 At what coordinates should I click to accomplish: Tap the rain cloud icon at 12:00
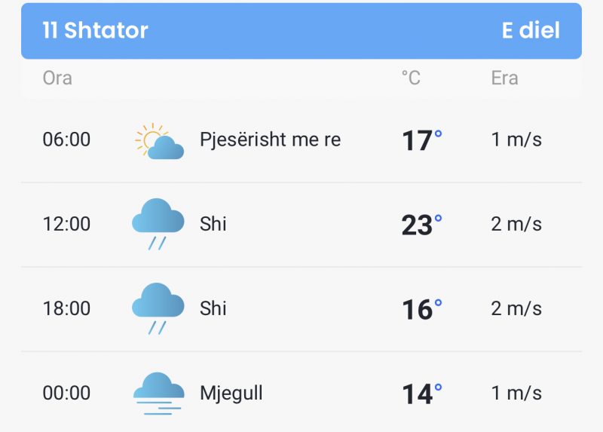(x=158, y=224)
